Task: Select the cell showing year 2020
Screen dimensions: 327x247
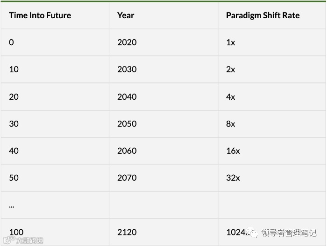Action: (163, 42)
